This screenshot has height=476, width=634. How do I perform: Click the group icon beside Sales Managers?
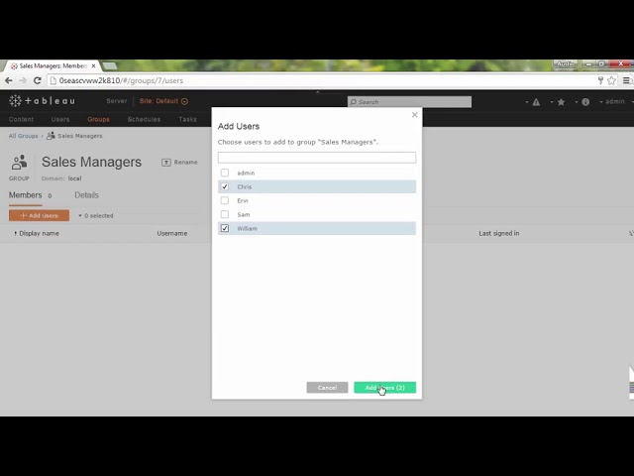19,163
